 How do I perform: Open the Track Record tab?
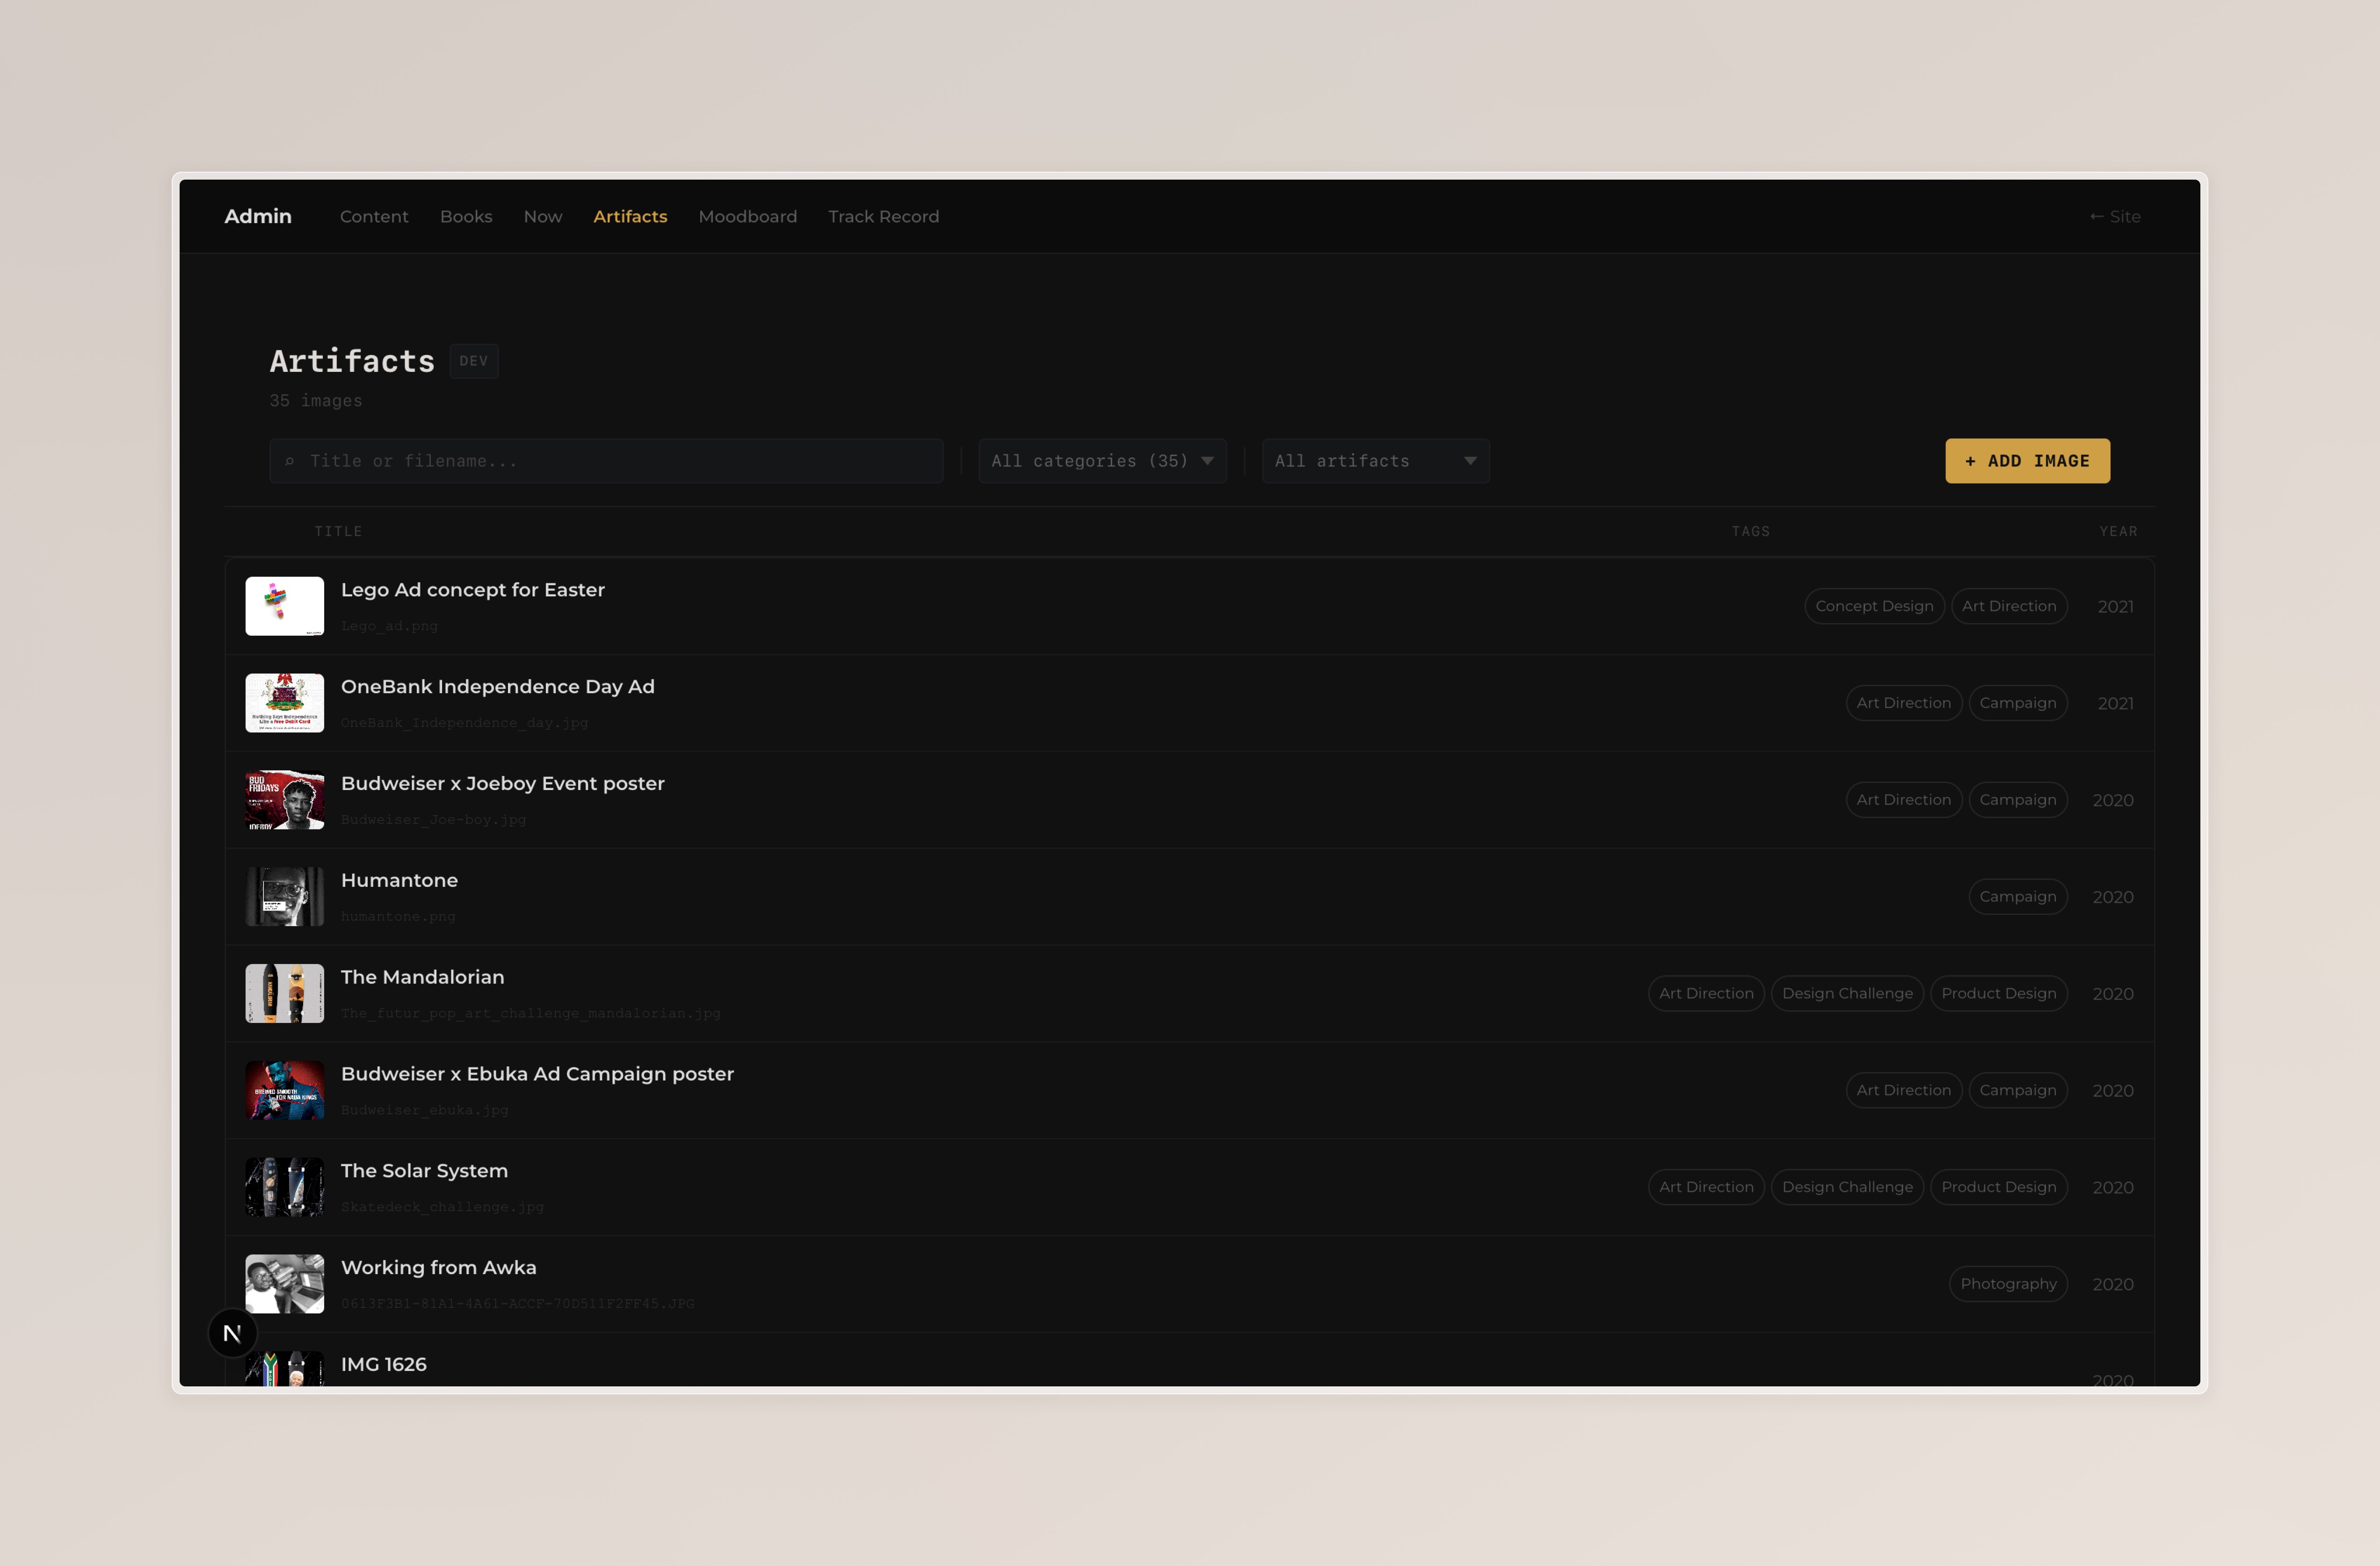click(883, 216)
